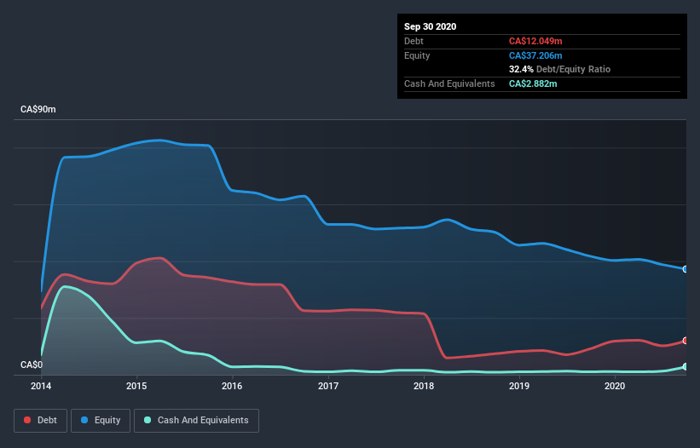
Task: Toggle the Cash And Equivalents legend button
Action: (196, 421)
